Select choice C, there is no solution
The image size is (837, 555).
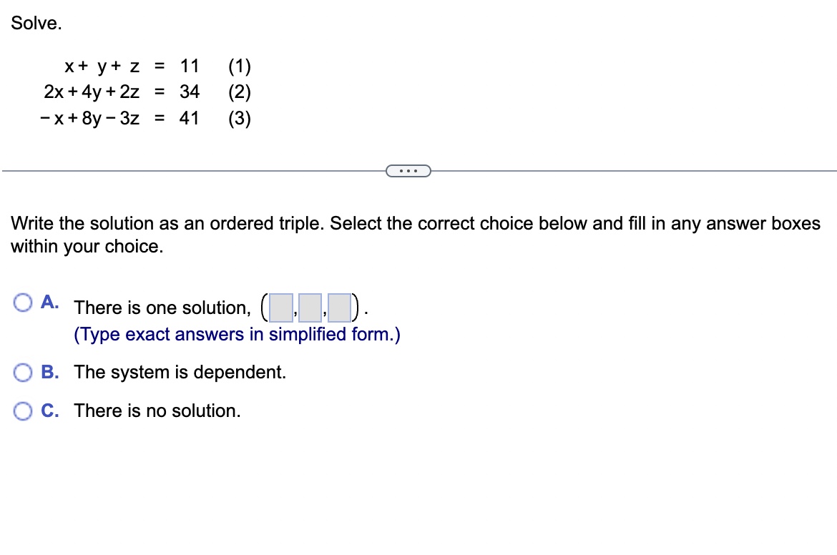(x=24, y=411)
